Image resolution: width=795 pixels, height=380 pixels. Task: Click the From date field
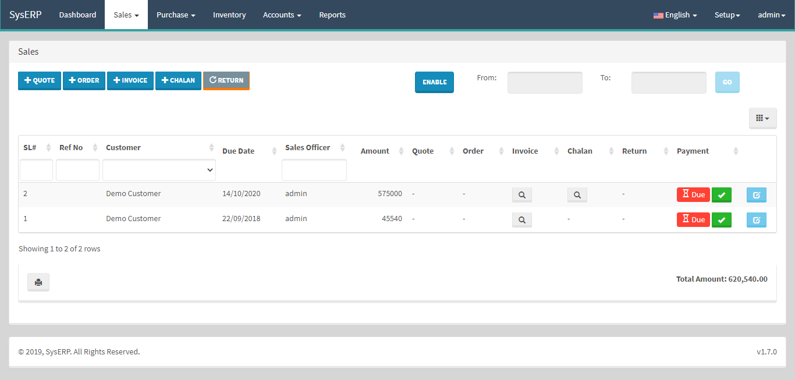545,83
